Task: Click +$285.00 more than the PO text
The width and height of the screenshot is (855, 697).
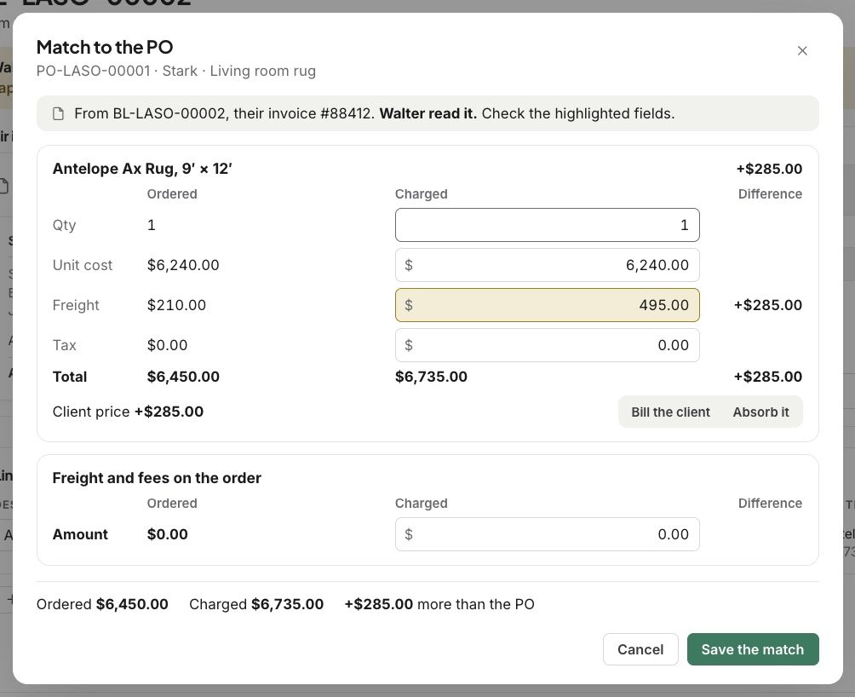Action: (439, 604)
